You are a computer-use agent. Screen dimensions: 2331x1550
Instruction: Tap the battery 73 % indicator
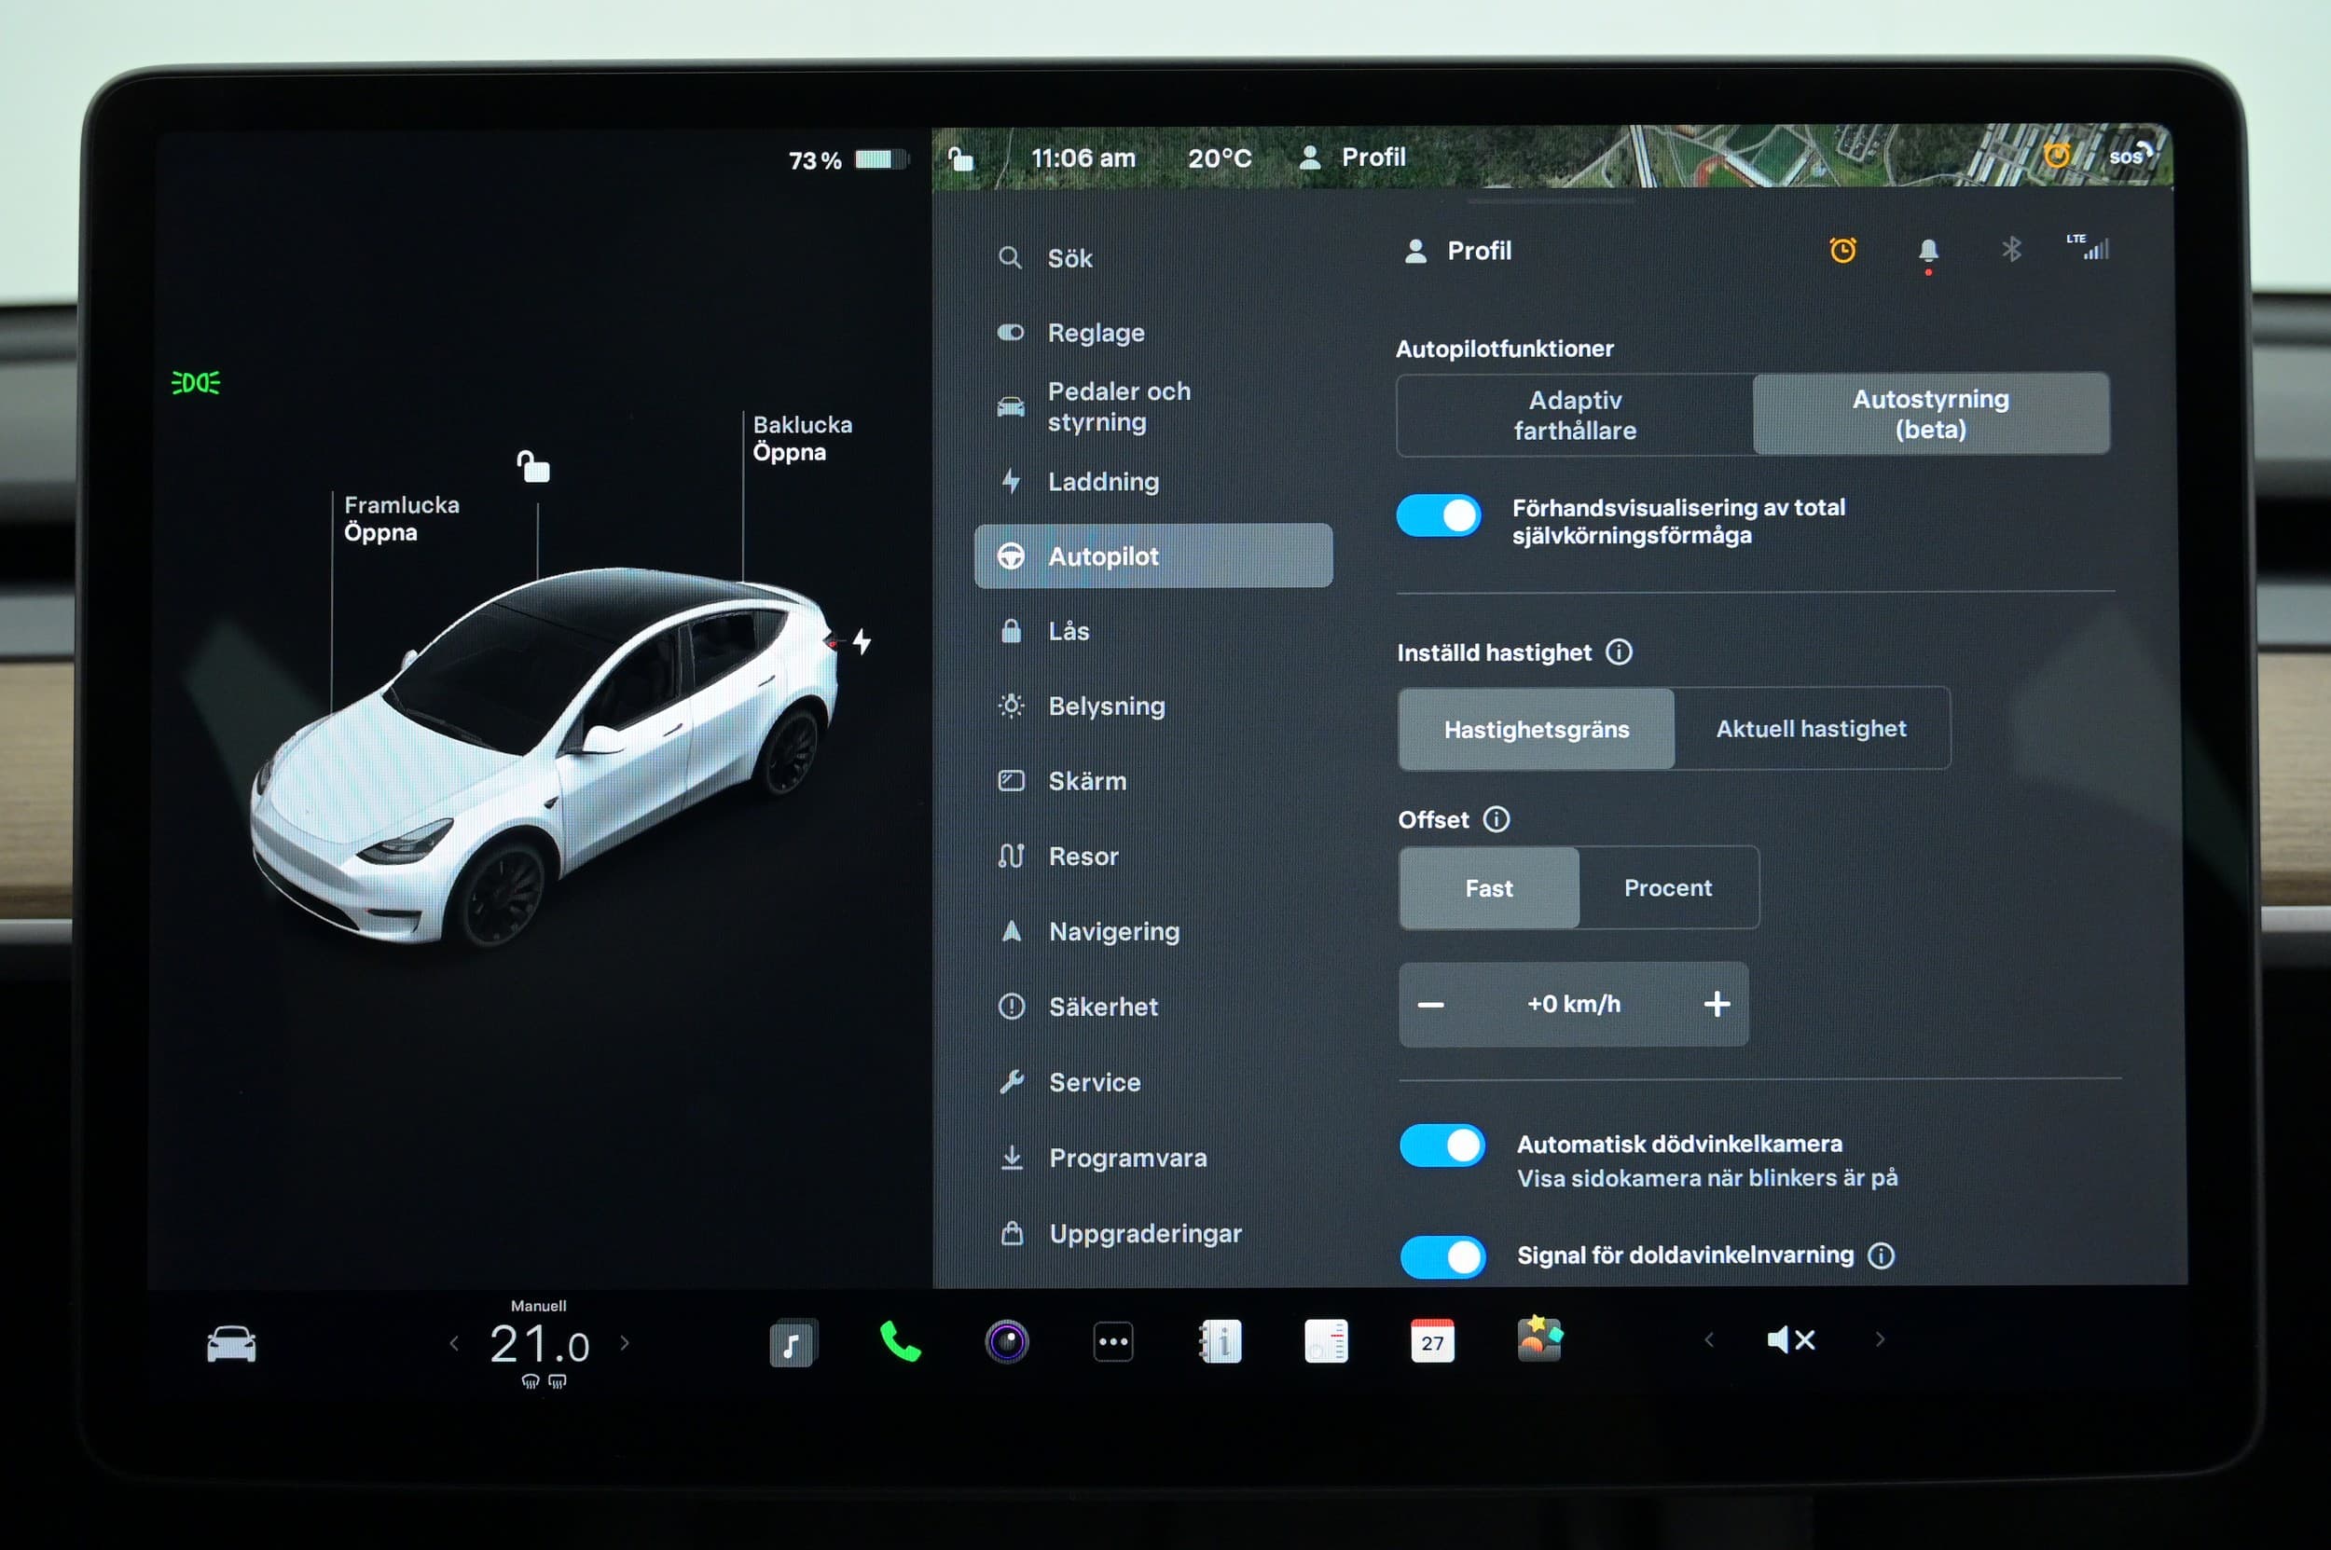[848, 160]
